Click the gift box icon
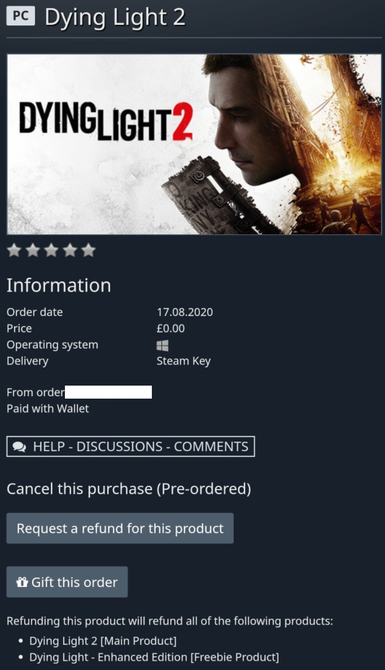 (22, 582)
